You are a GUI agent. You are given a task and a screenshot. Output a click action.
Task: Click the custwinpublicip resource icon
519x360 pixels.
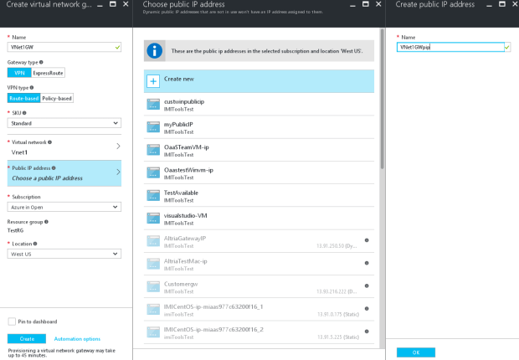153,105
